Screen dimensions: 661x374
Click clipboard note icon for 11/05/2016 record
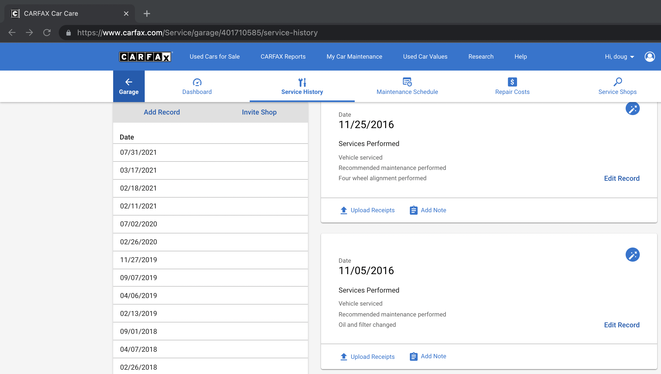click(x=413, y=356)
